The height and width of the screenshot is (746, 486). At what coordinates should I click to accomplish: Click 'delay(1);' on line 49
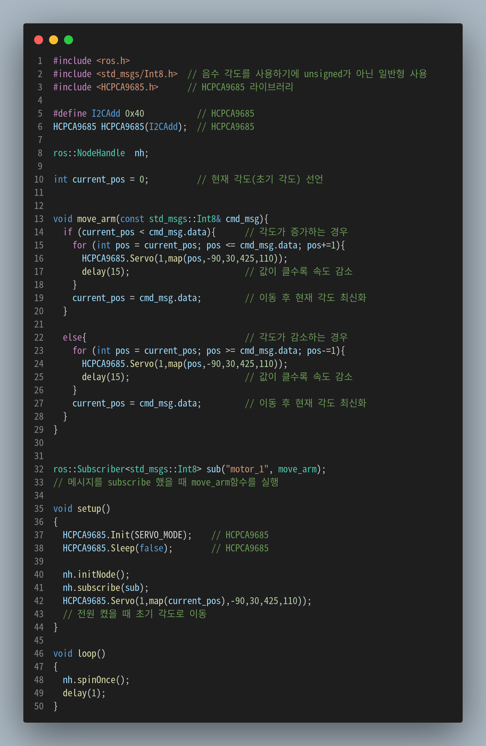[x=84, y=693]
